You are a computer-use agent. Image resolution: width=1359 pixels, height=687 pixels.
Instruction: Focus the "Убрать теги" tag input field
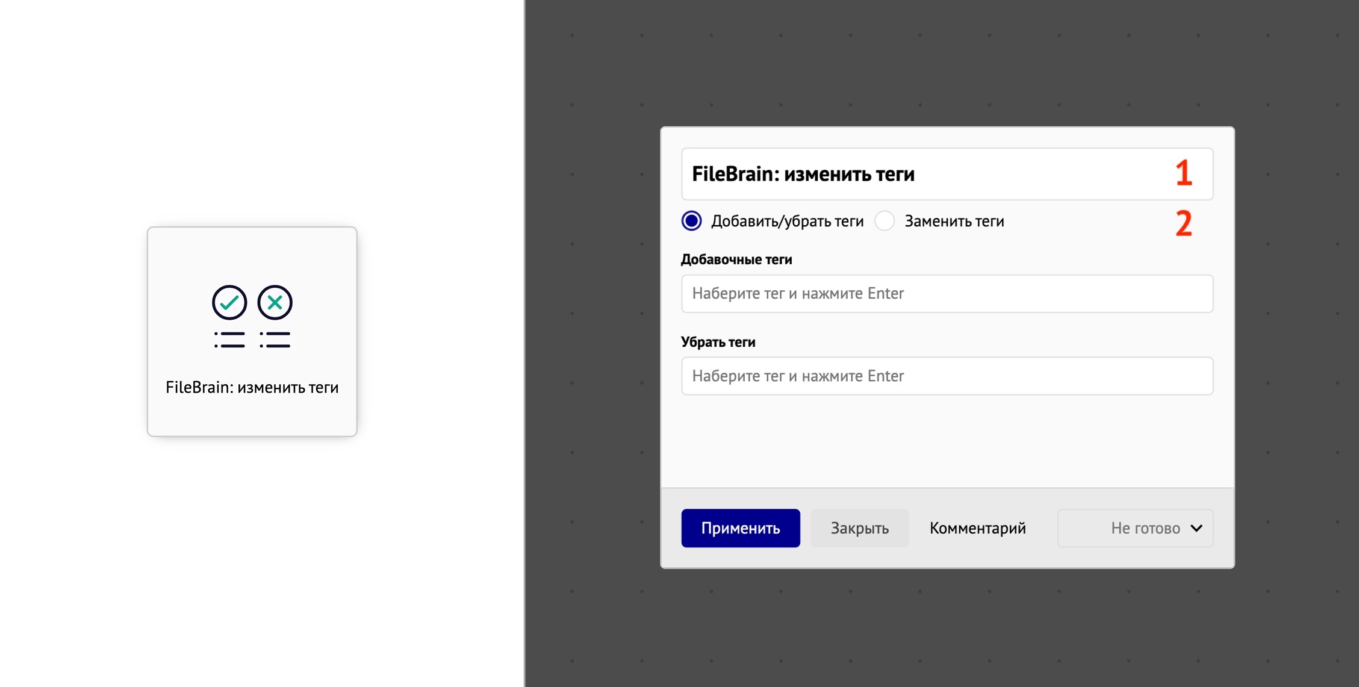pyautogui.click(x=947, y=376)
